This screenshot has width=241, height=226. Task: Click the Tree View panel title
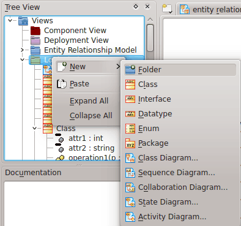[x=22, y=7]
